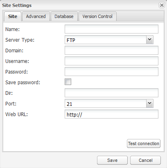Select the Server Type FTP combo box
The image size is (167, 168).
[x=106, y=40]
